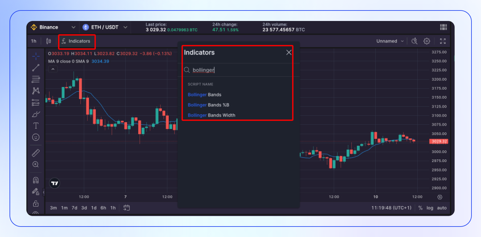The image size is (481, 237).
Task: Open the candlestick chart style selector
Action: pyautogui.click(x=49, y=41)
